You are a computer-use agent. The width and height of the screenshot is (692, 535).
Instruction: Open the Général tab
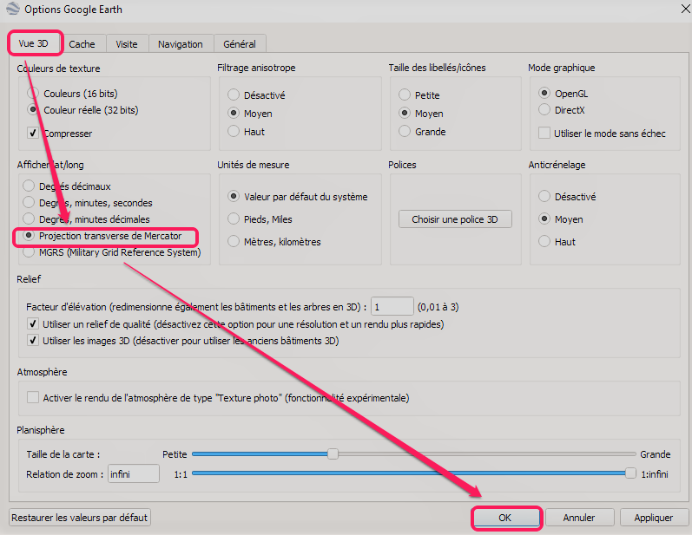tap(240, 44)
